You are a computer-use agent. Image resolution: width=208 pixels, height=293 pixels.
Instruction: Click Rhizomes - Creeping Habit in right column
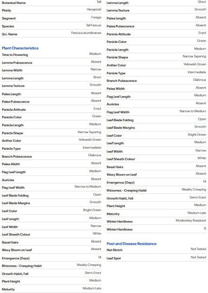pyautogui.click(x=126, y=190)
